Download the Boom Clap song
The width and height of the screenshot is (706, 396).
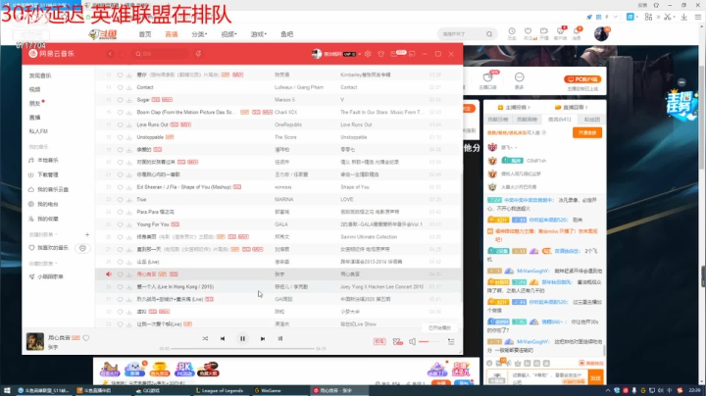[129, 113]
